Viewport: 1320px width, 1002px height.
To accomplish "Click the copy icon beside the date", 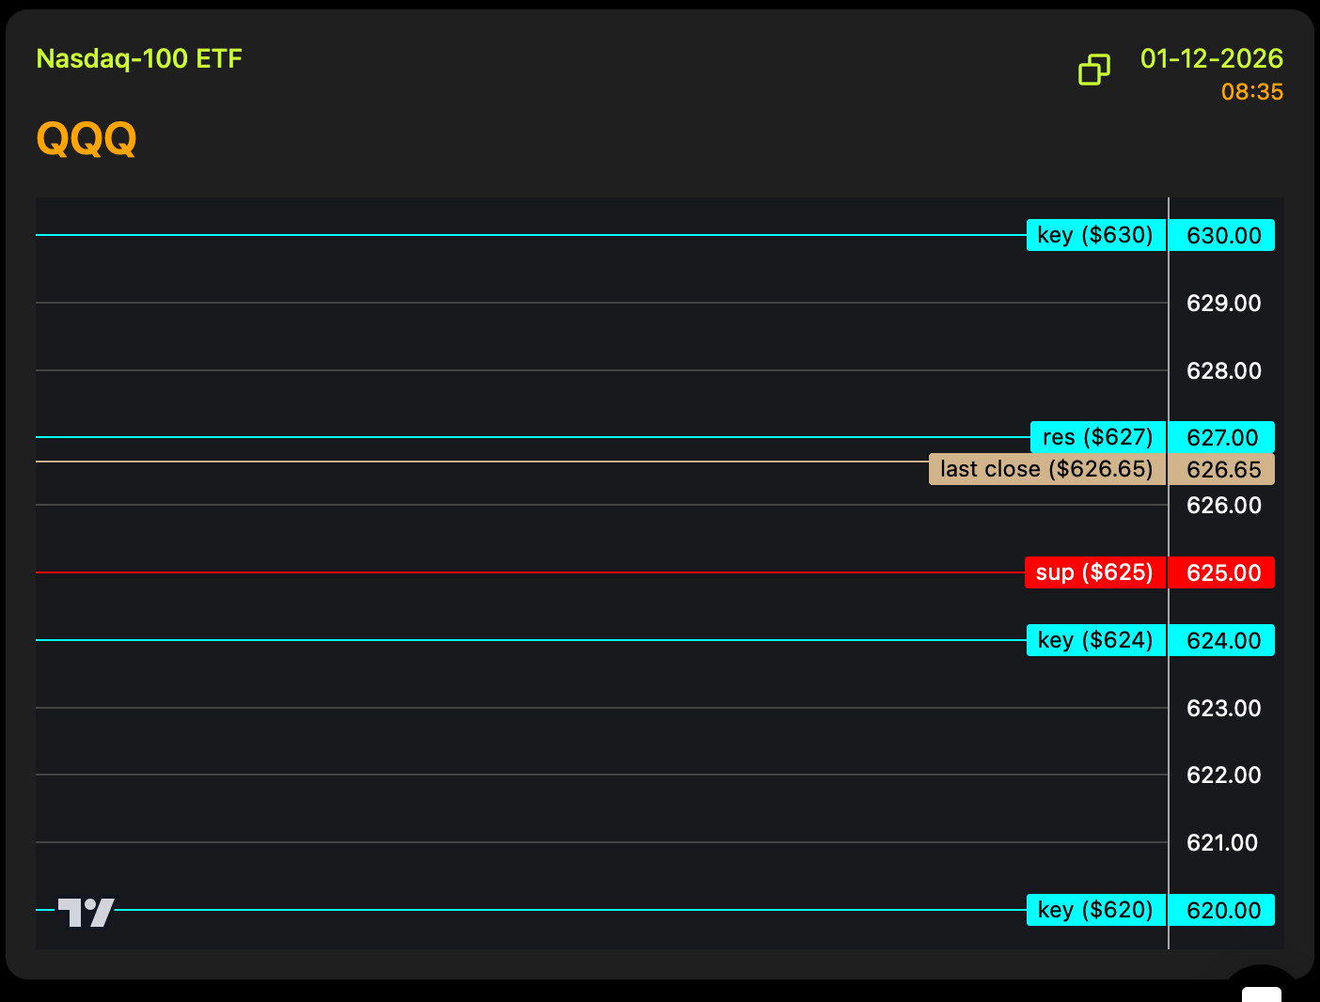I will [1093, 70].
